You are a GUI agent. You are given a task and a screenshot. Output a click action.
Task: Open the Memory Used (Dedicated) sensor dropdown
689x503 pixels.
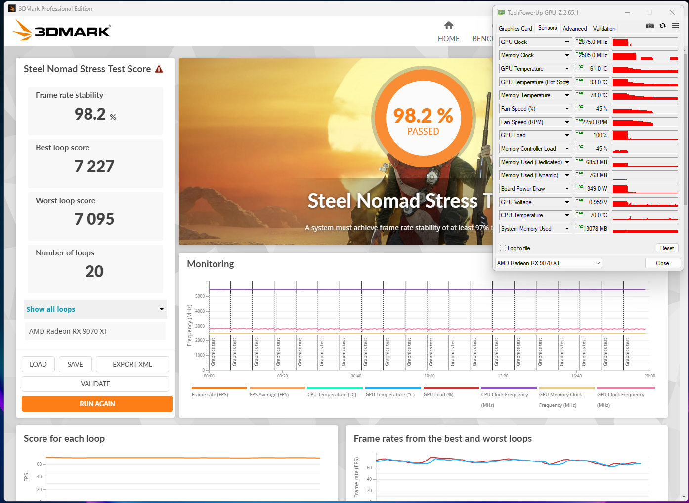coord(567,162)
